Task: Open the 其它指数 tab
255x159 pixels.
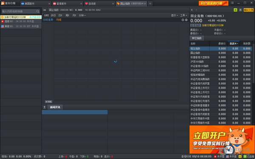Action: click(x=197, y=38)
